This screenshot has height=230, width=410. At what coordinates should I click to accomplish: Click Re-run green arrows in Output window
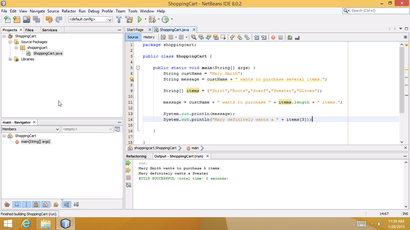(128, 163)
